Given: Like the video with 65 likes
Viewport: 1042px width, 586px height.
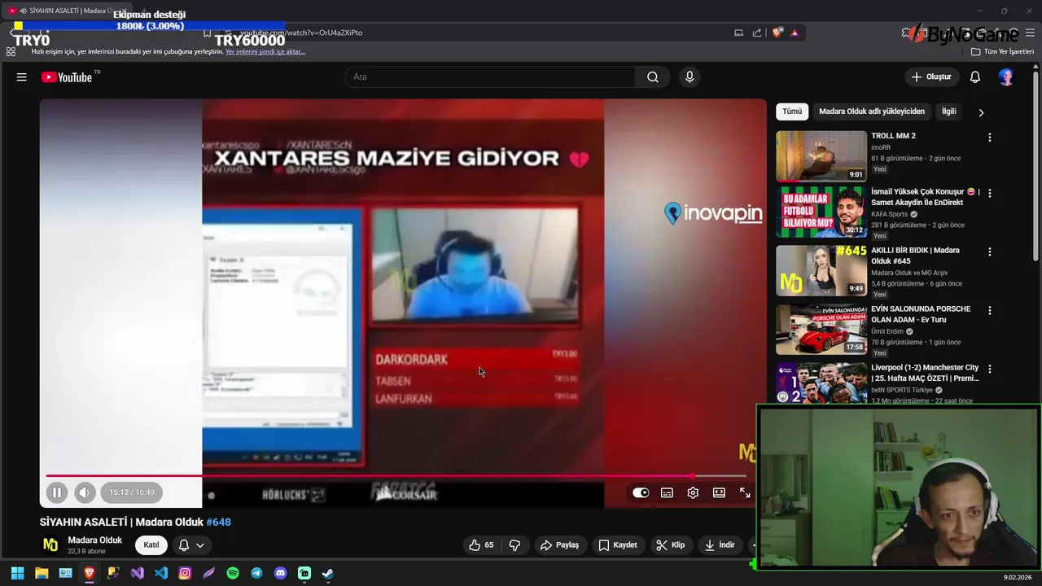Looking at the screenshot, I should click(x=481, y=545).
